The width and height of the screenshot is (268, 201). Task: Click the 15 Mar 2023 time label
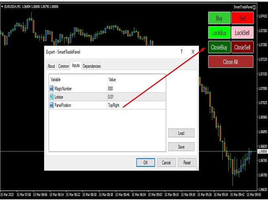[x=7, y=195]
